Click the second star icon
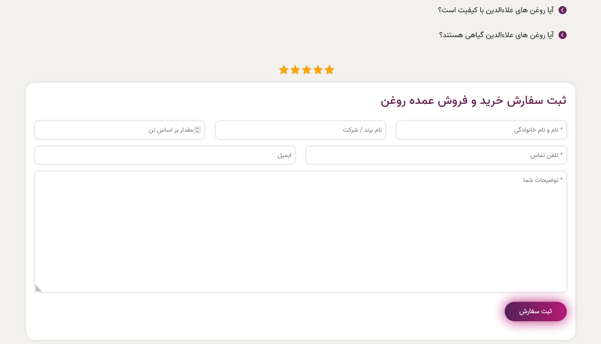Screen dimensions: 601x344 point(295,70)
